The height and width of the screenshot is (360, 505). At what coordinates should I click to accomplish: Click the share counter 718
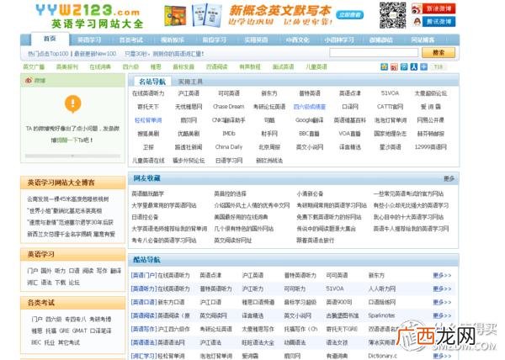tap(439, 67)
